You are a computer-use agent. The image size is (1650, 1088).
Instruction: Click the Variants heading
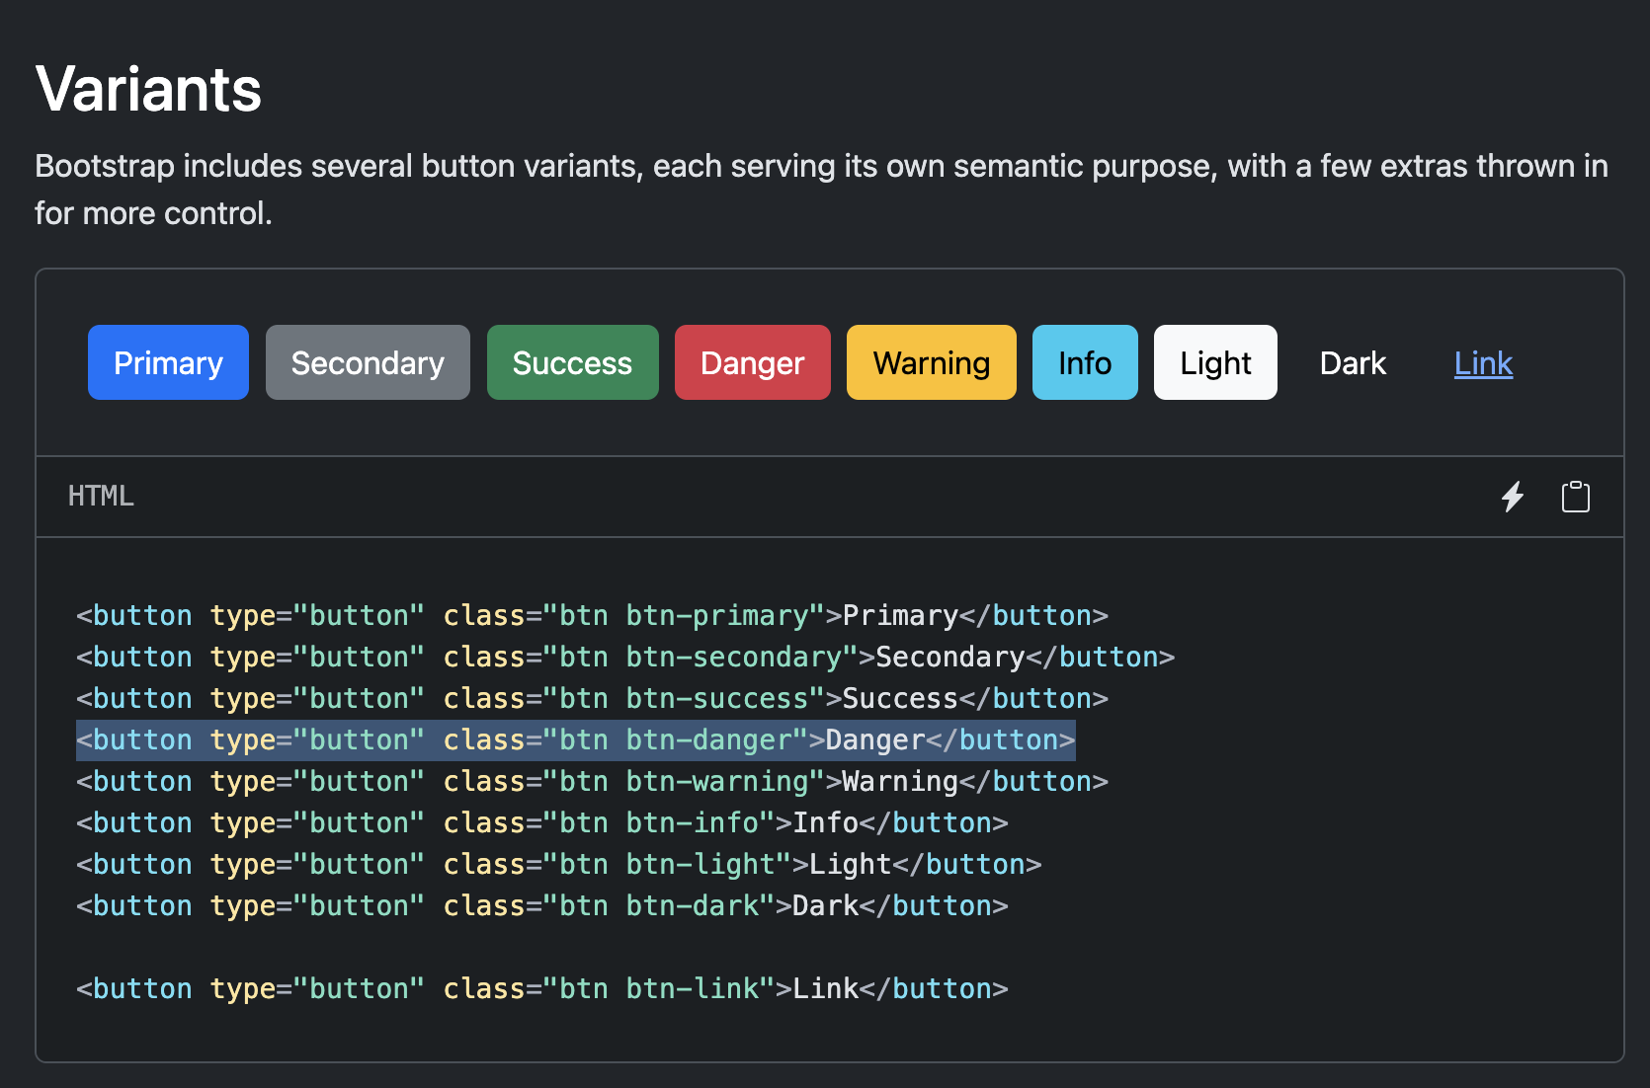pos(148,89)
